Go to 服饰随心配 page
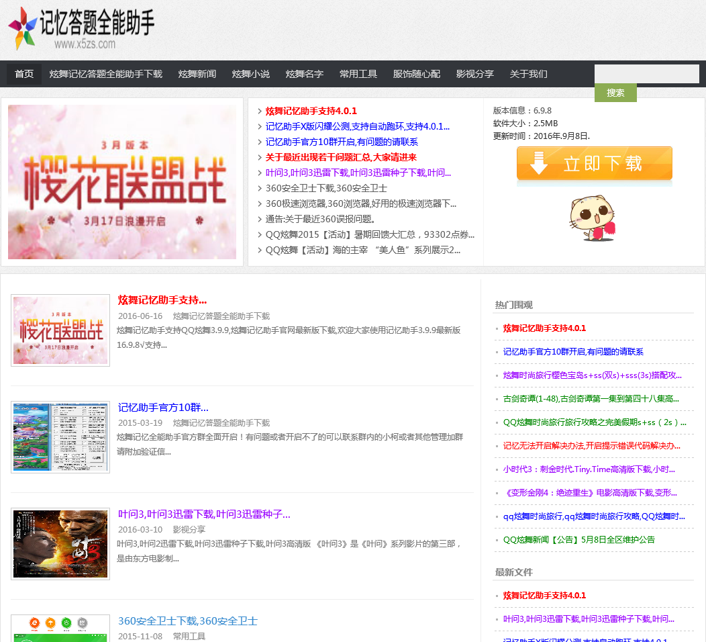 coord(417,74)
